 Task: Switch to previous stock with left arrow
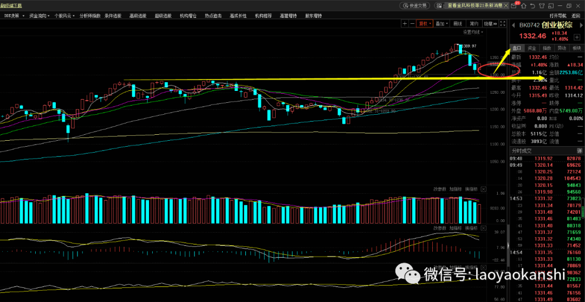pos(513,25)
